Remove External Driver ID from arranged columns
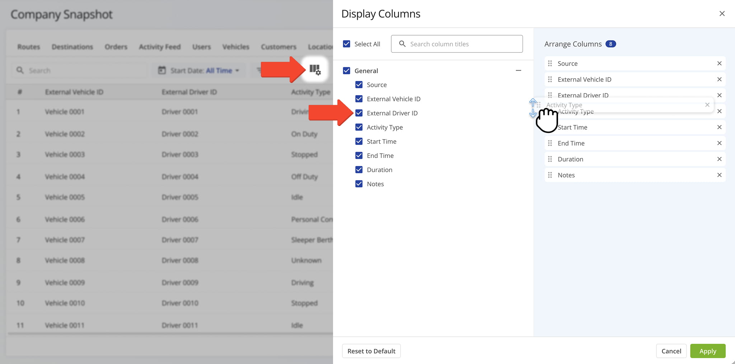Screen dimensions: 735x364 pos(719,95)
